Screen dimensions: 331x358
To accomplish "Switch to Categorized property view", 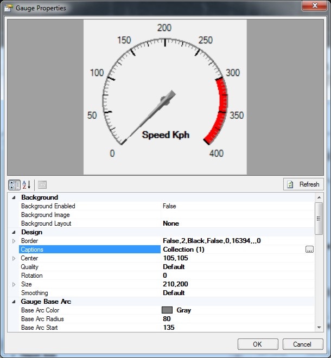I will pyautogui.click(x=15, y=184).
